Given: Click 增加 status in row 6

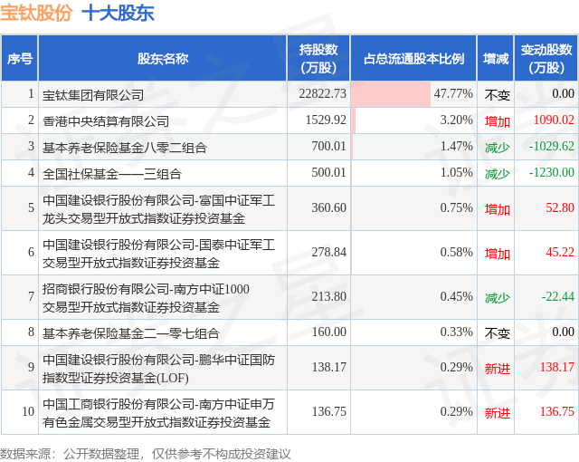Looking at the screenshot, I should 497,254.
